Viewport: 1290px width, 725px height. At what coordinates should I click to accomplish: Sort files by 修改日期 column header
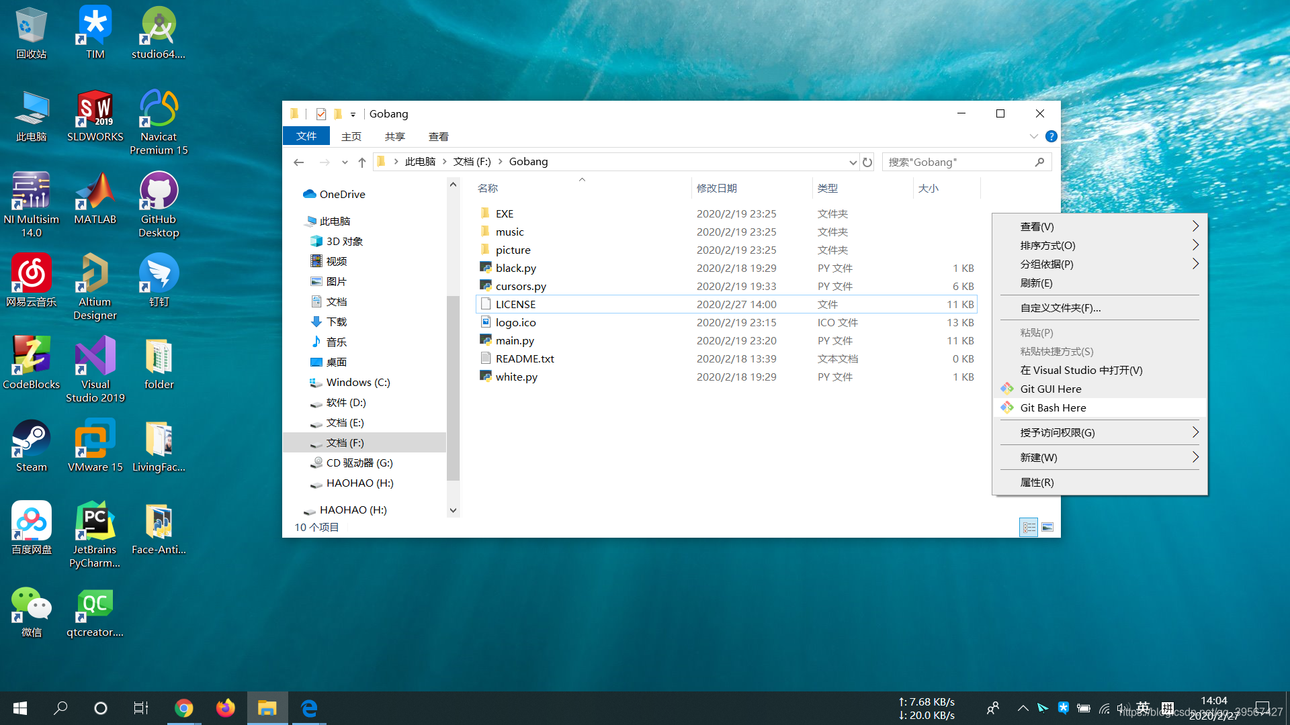[x=751, y=188]
